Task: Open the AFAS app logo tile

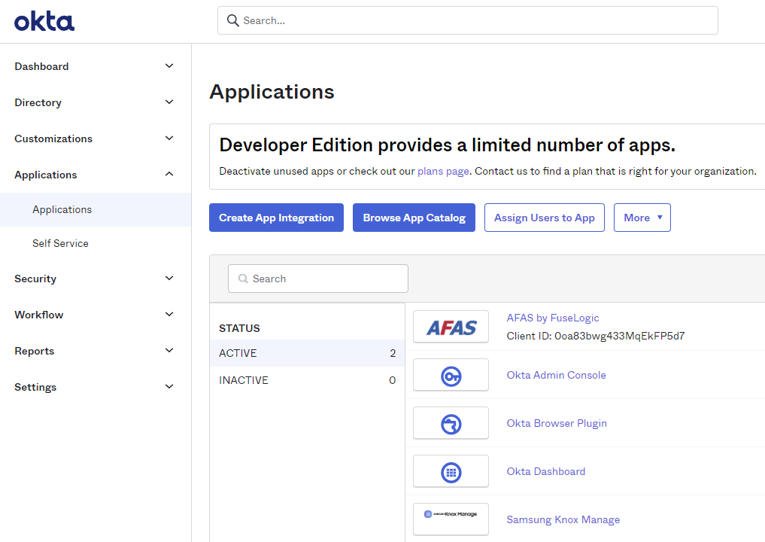Action: tap(451, 327)
